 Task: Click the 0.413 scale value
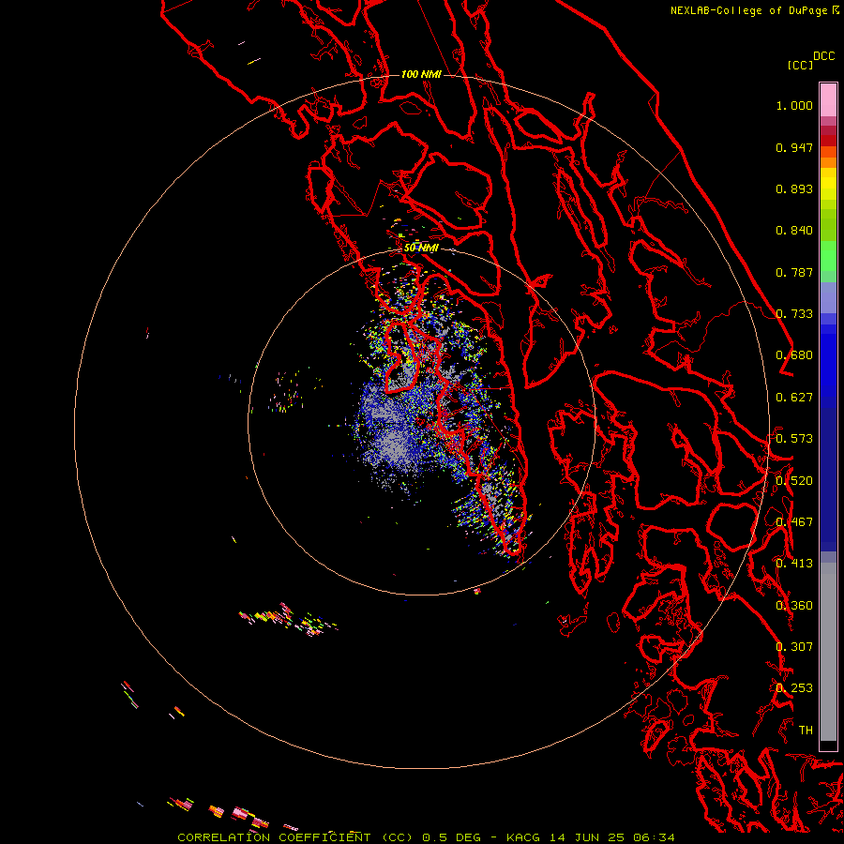(794, 564)
